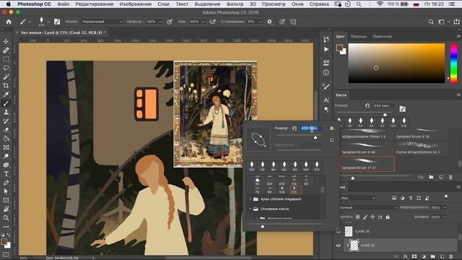Screen dimensions: 462x260
Task: Toggle pressure for size in options bar
Action: point(282,22)
